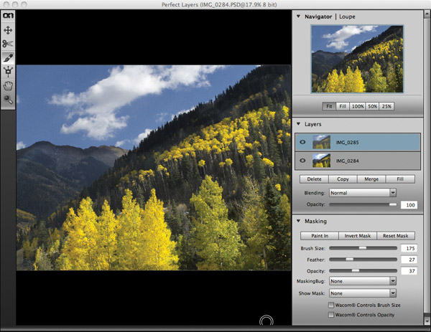Click the Copy layer button

tap(343, 179)
